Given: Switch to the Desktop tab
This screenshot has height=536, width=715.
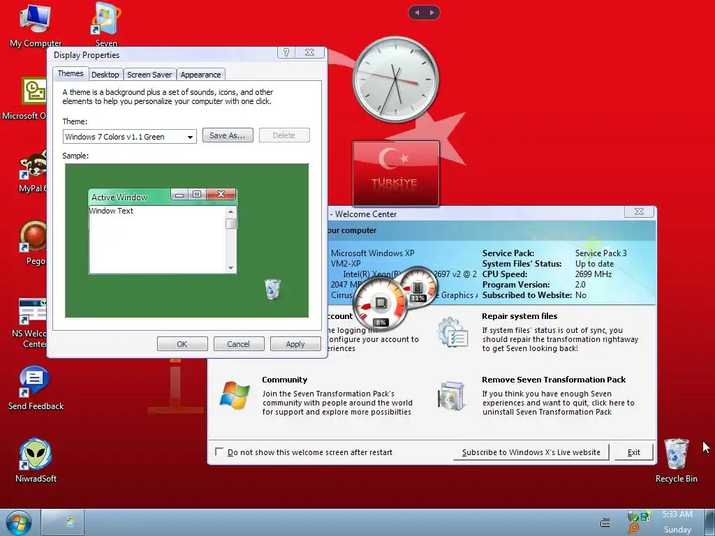Looking at the screenshot, I should point(105,75).
